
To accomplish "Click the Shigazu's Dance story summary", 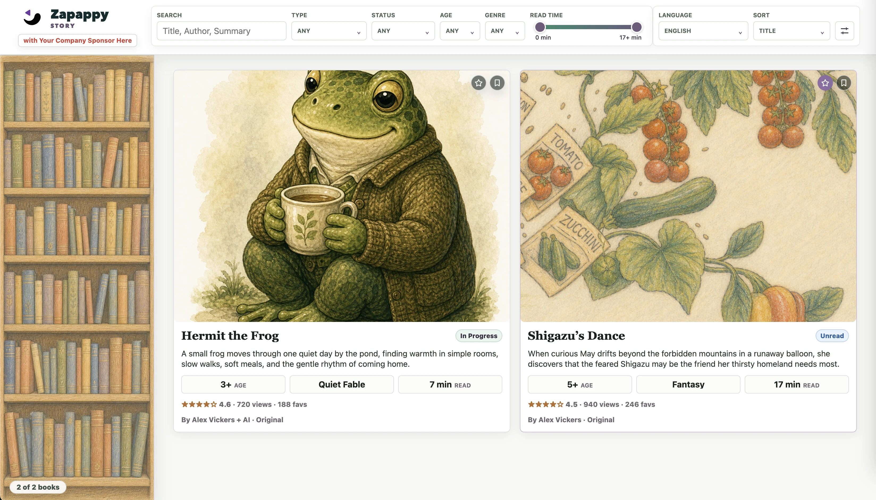I will pos(684,359).
